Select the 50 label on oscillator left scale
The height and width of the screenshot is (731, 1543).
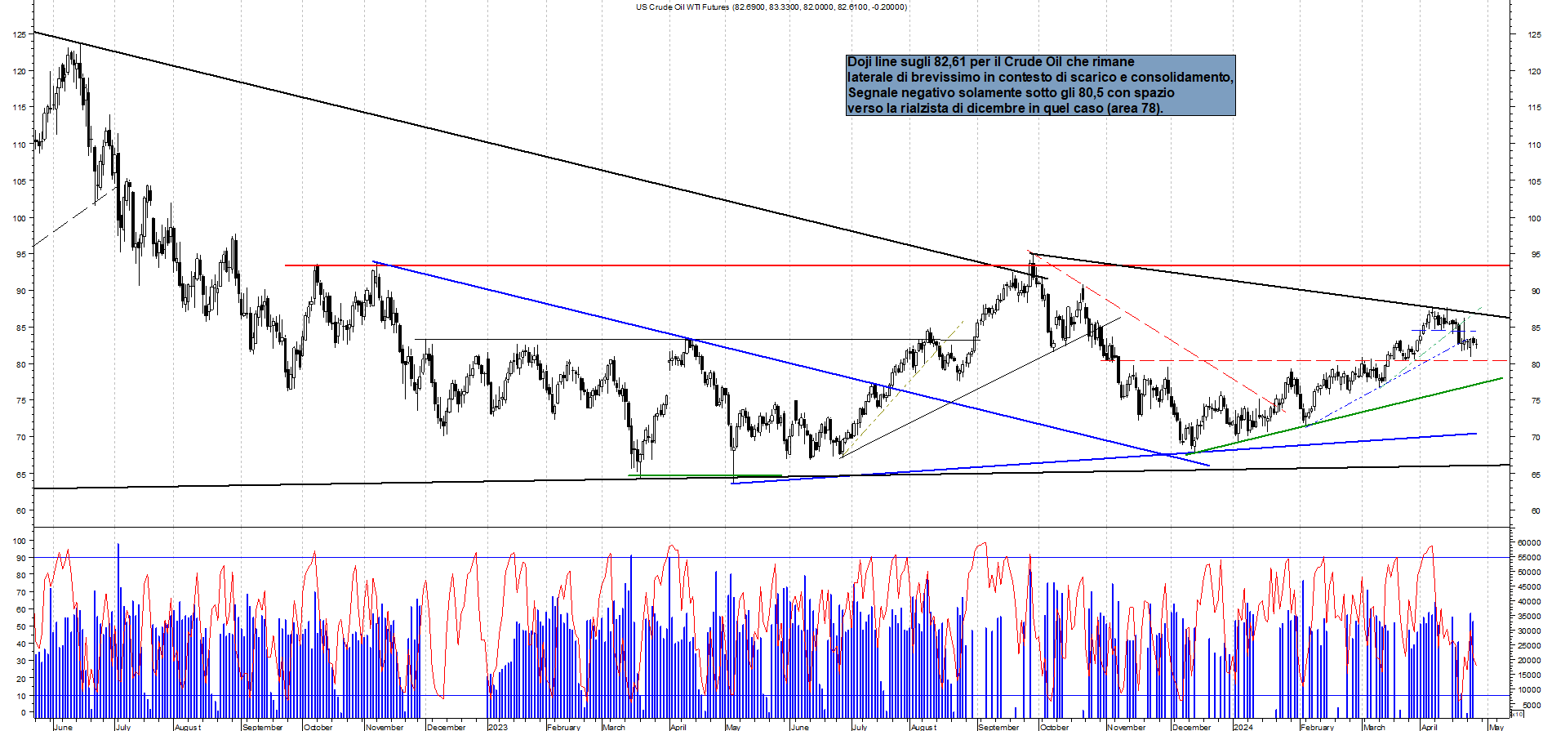(x=22, y=627)
